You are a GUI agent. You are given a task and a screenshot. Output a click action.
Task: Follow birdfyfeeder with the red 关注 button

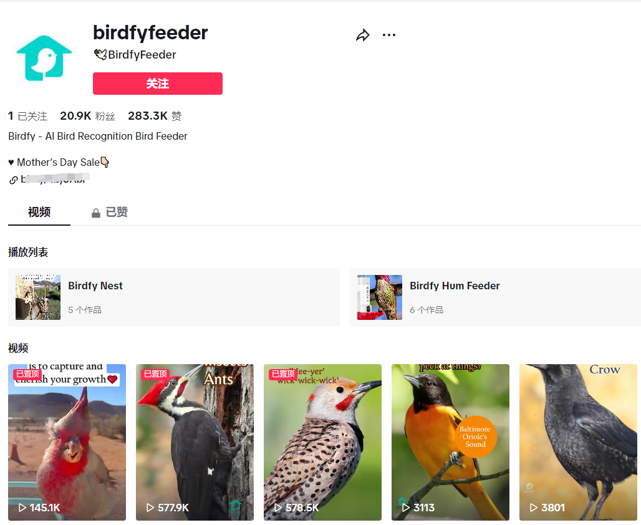(x=157, y=84)
